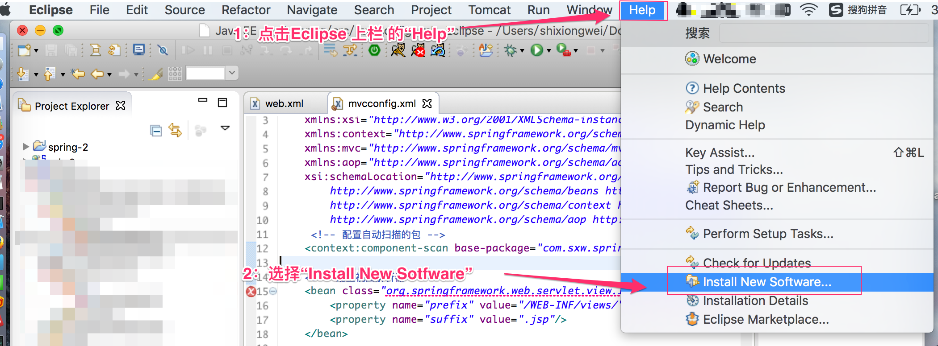
Task: Close the Project Explorer view tab
Action: pos(121,105)
